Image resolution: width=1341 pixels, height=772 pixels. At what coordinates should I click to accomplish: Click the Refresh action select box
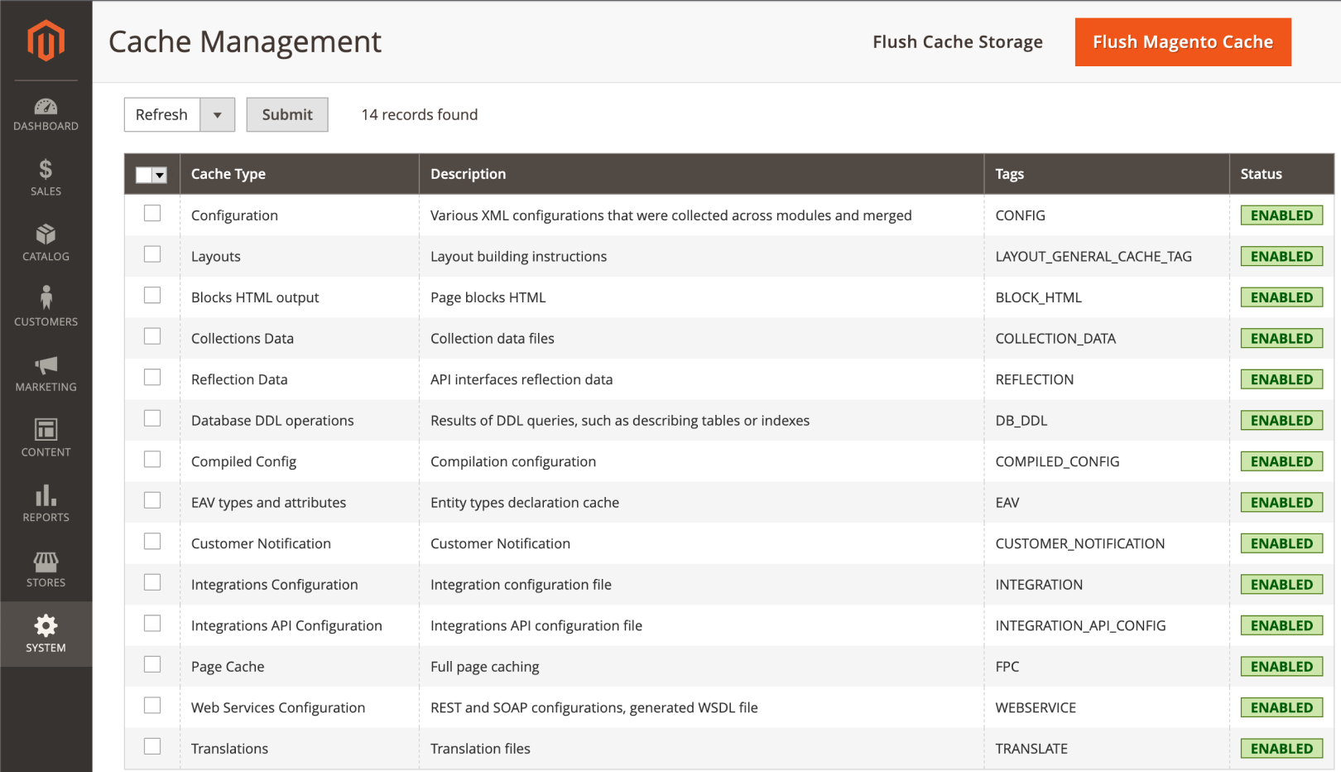(180, 115)
